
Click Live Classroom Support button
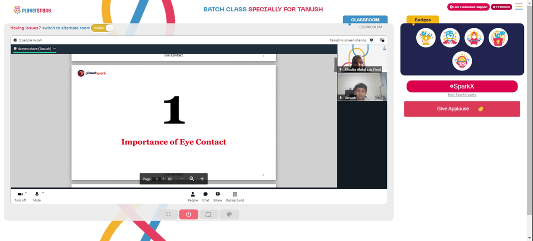[x=468, y=7]
